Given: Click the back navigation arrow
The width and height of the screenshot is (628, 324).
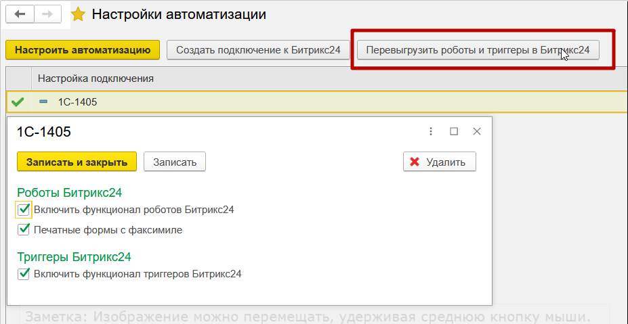Looking at the screenshot, I should (x=20, y=14).
